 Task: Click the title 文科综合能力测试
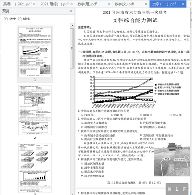(x=135, y=20)
